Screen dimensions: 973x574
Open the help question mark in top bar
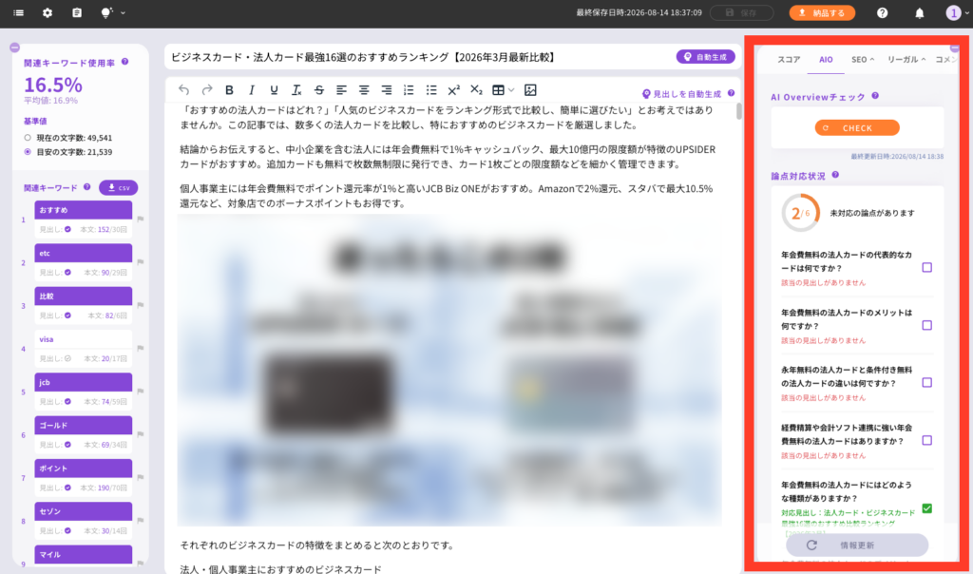click(x=882, y=12)
